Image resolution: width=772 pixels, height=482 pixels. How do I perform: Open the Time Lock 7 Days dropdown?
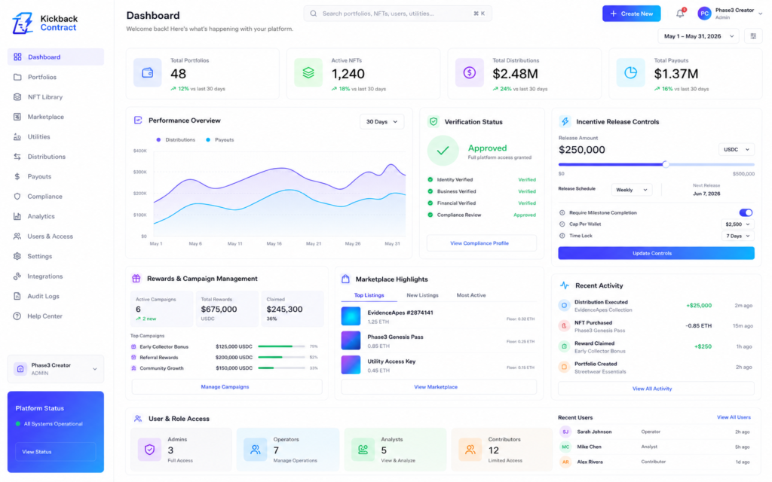click(x=737, y=236)
